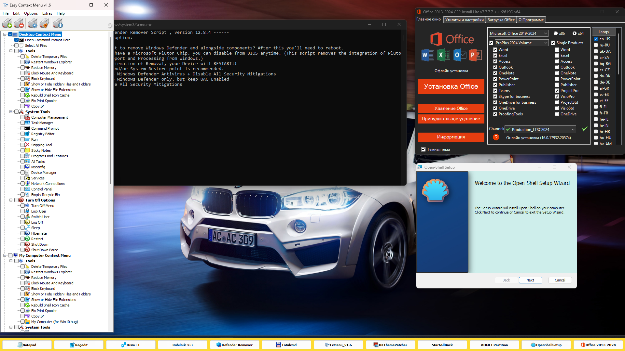Open the list editor mouse icon with gear
625x351 pixels.
coord(33,23)
